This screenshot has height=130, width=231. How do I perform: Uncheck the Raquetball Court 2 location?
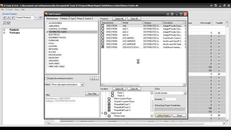[x=109, y=107]
